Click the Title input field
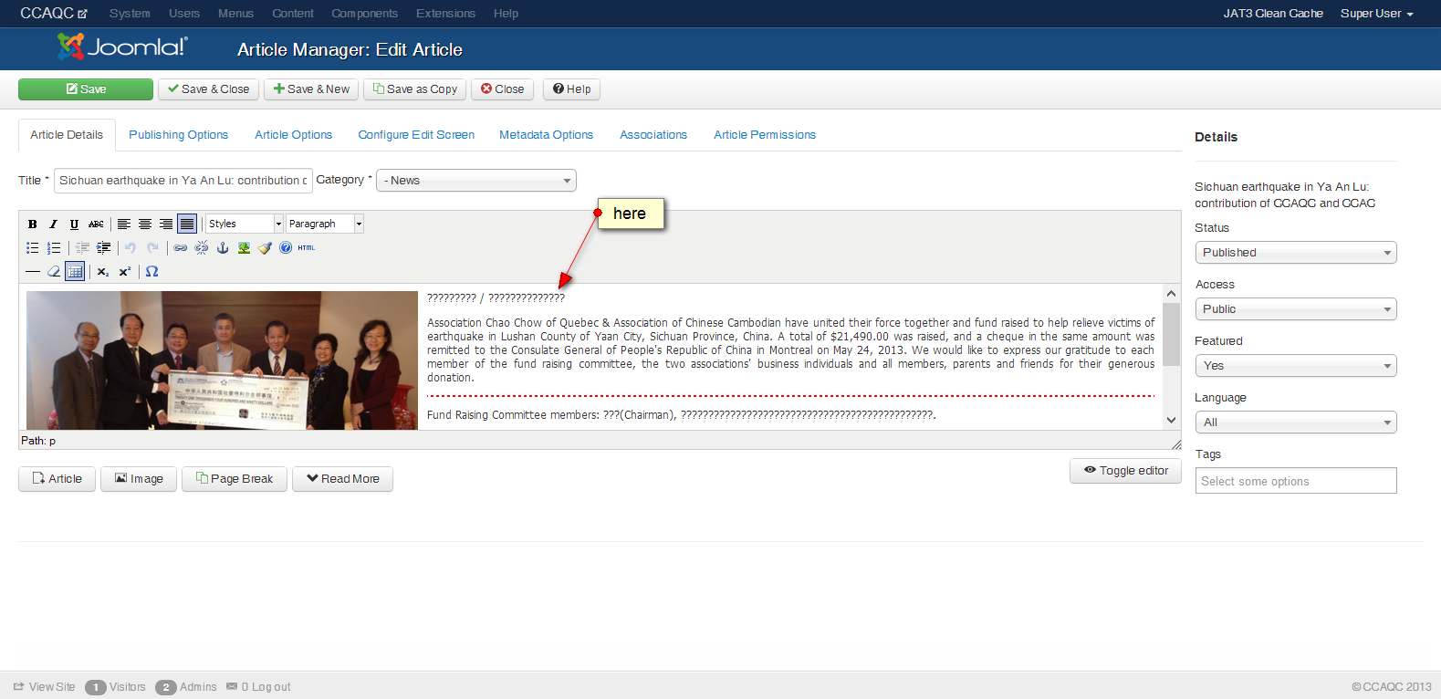The image size is (1441, 699). click(183, 181)
